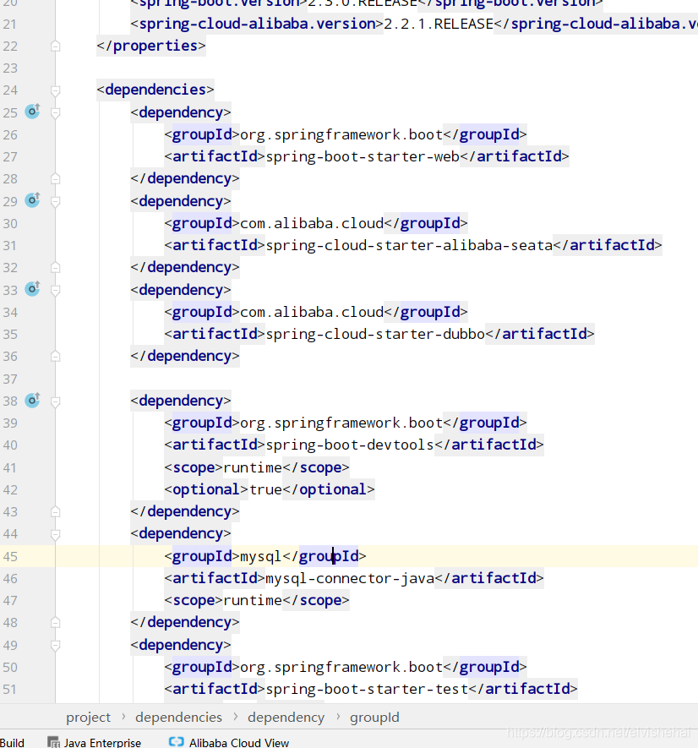
Task: Click the opening 'dependencies' tag on line 24
Action: (x=155, y=90)
